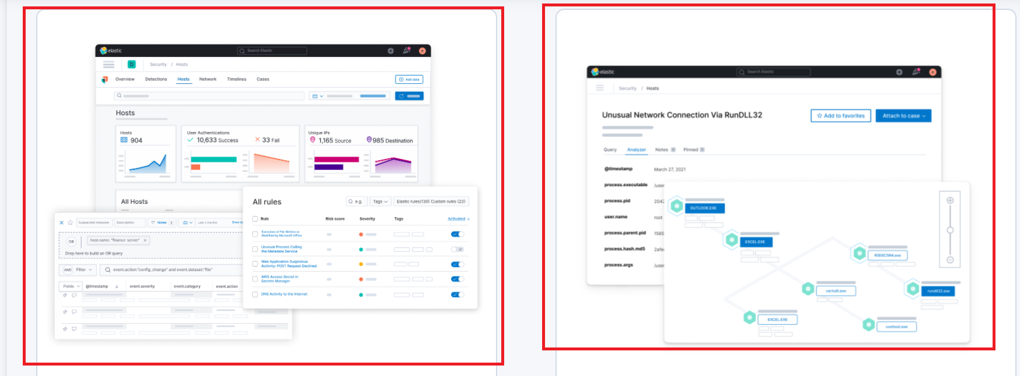The height and width of the screenshot is (376, 1020).
Task: Open the help globe icon in the left window
Action: (x=390, y=51)
